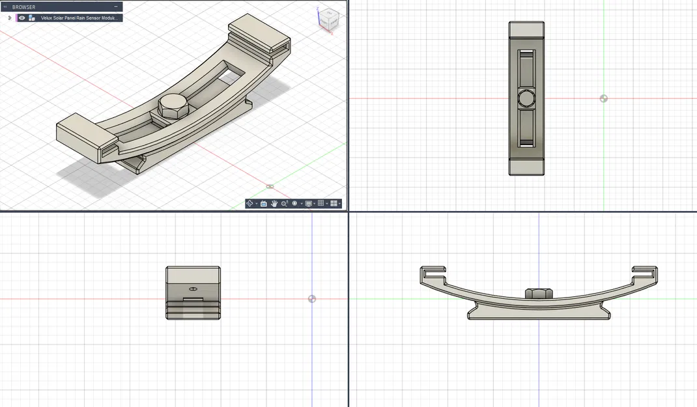The width and height of the screenshot is (697, 407).
Task: Select the part in the top-view viewport
Action: tap(526, 98)
